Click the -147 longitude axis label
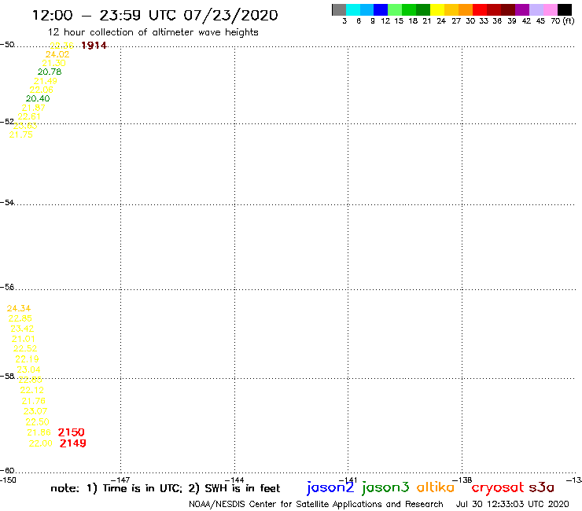This screenshot has height=511, width=582. pyautogui.click(x=120, y=480)
